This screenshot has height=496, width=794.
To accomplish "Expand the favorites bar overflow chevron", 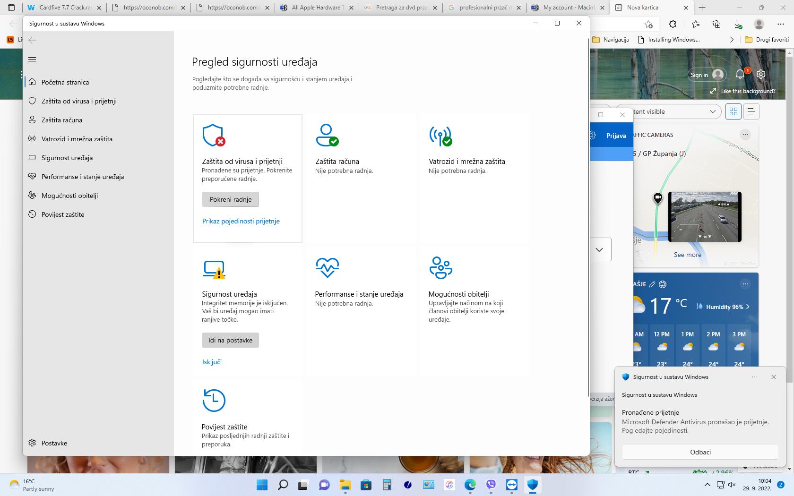I will [732, 40].
